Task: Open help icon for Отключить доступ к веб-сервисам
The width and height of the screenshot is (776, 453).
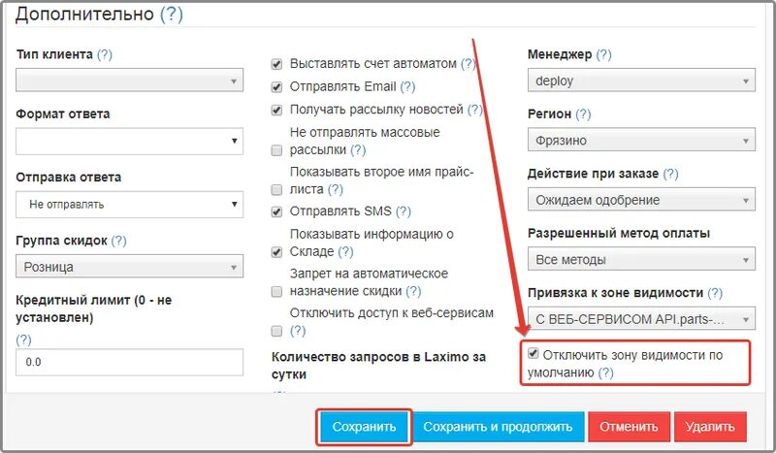Action: (298, 331)
